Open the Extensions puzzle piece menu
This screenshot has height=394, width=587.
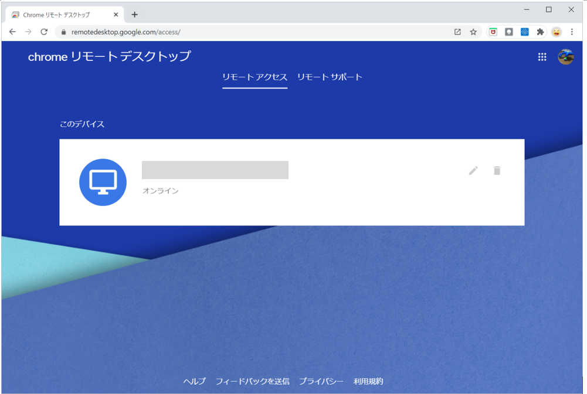point(540,32)
